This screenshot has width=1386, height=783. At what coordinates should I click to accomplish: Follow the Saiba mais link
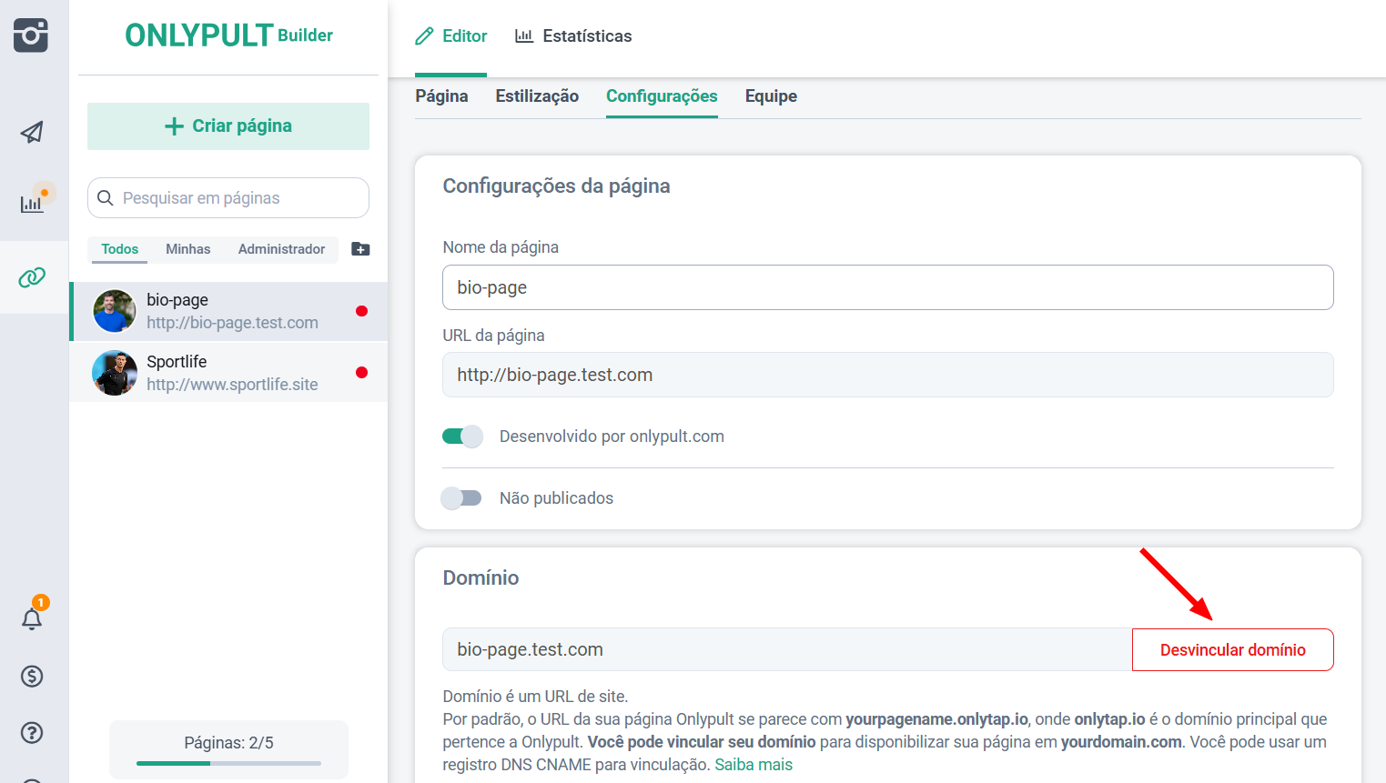click(x=754, y=765)
